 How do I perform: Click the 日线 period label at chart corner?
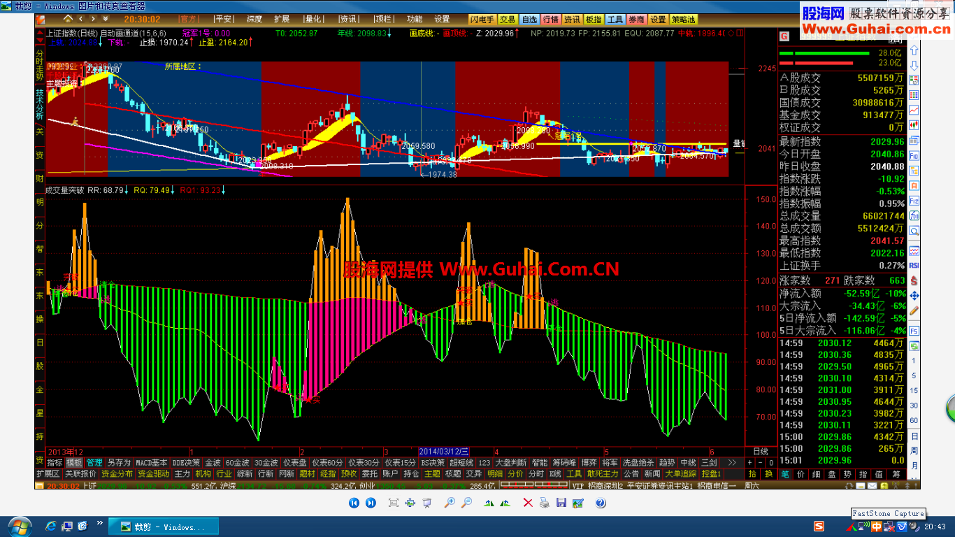click(x=761, y=452)
